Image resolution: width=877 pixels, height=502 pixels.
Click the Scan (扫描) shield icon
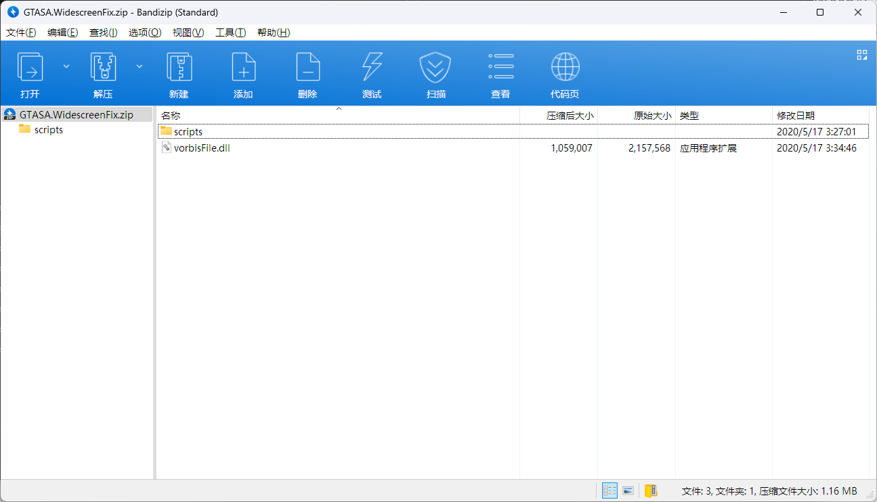[436, 68]
